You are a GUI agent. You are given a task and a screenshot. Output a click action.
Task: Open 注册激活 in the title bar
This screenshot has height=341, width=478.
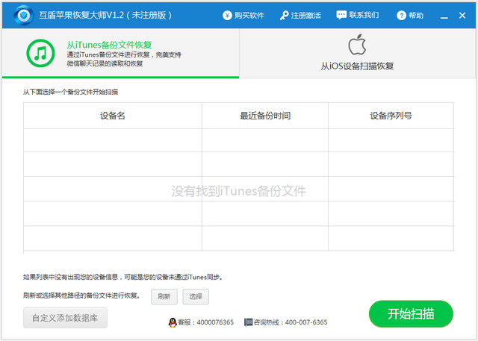pos(305,15)
